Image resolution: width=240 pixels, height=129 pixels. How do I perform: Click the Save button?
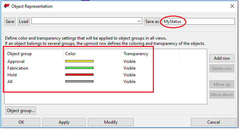[10, 22]
